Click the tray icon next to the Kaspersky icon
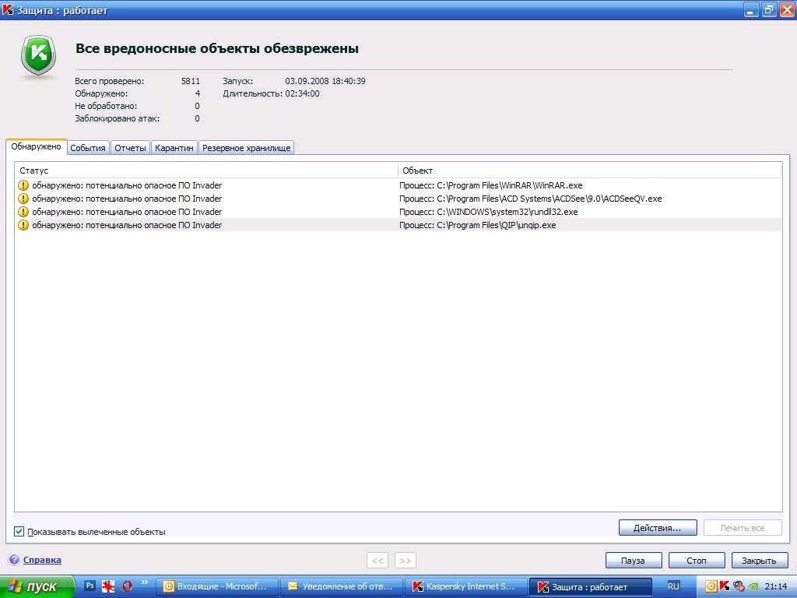The width and height of the screenshot is (797, 598). click(739, 586)
